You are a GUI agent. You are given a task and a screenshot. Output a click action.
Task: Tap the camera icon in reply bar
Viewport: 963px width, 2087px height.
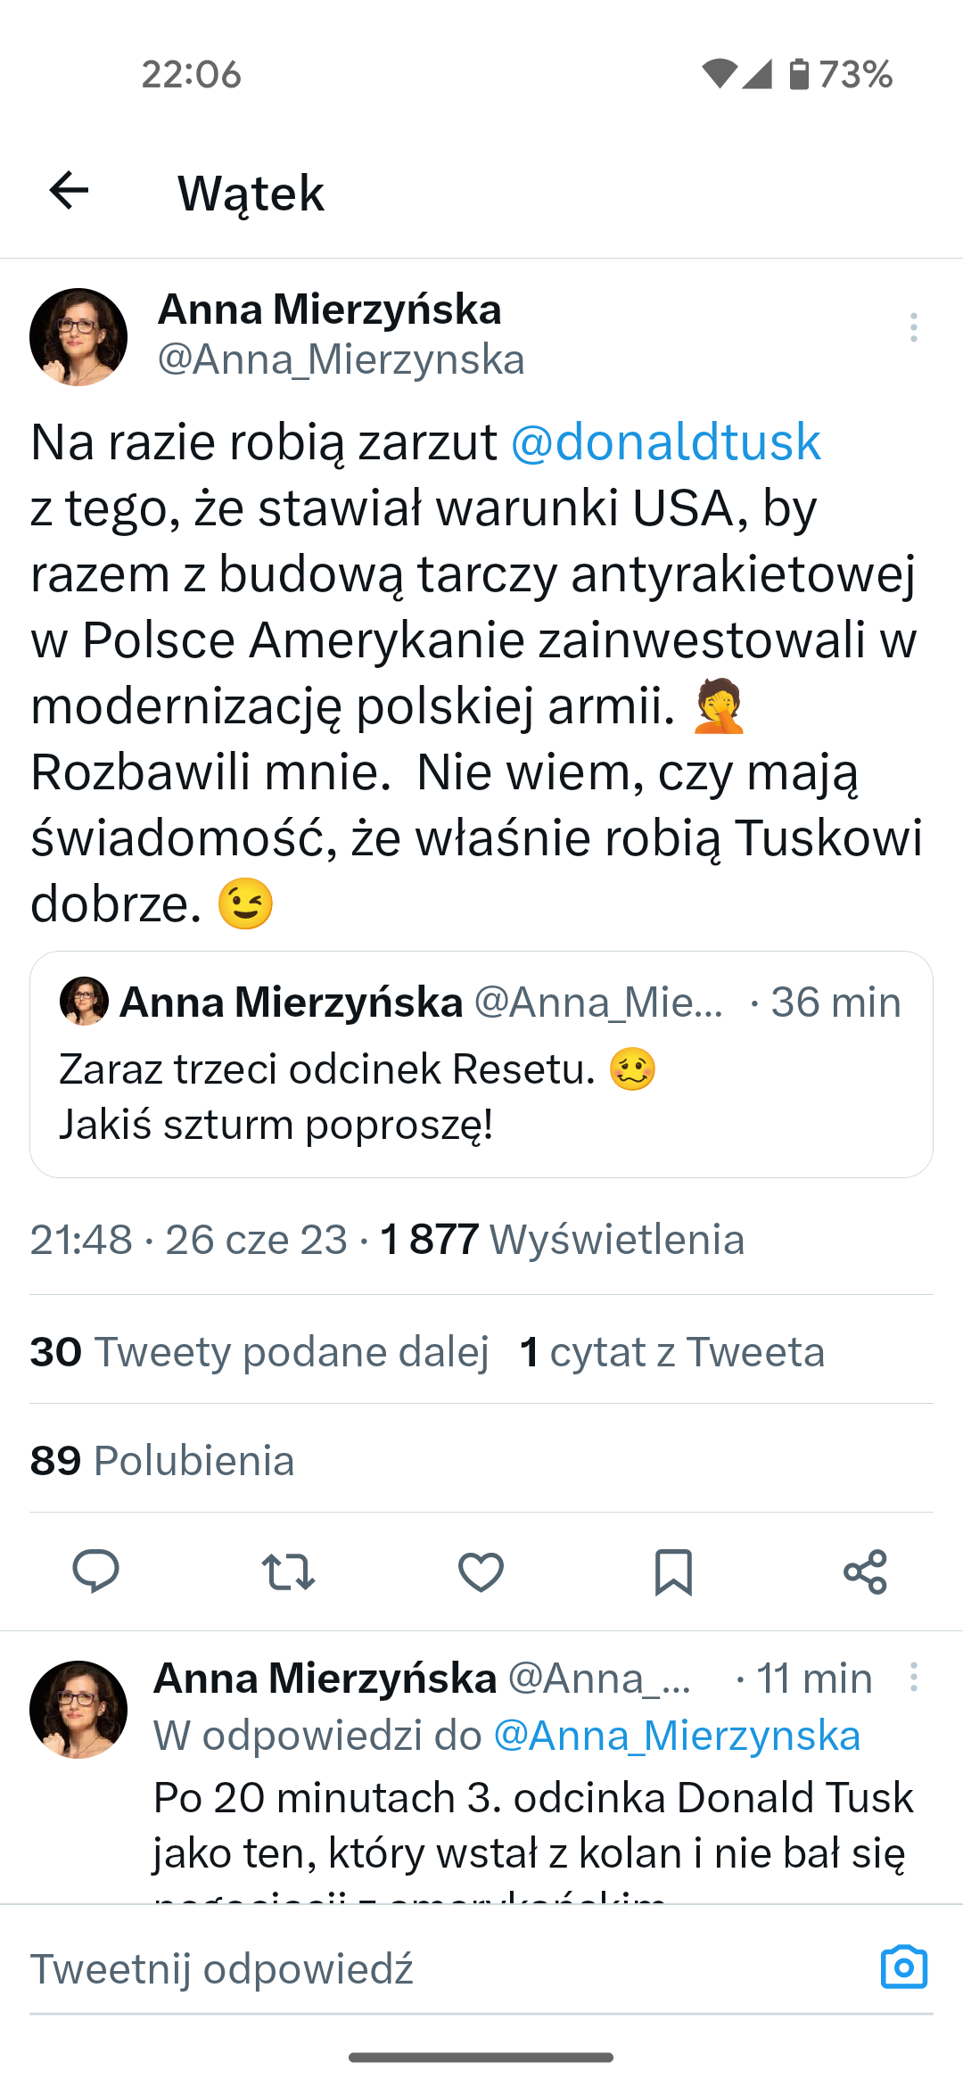pos(903,1967)
